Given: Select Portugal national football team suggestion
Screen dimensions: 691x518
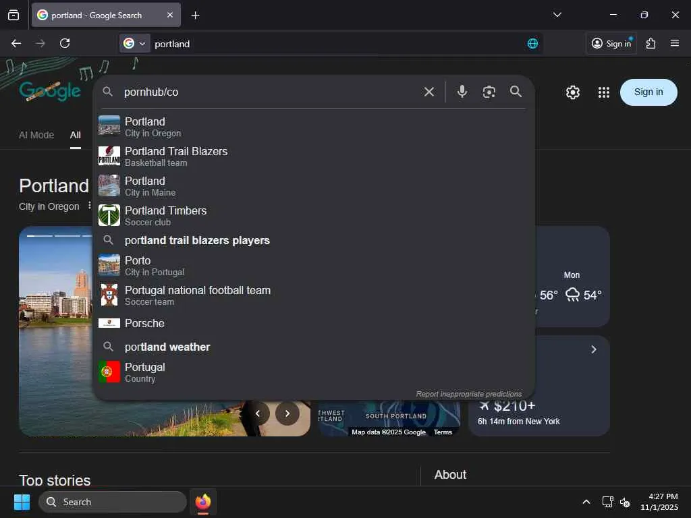Looking at the screenshot, I should (x=314, y=295).
